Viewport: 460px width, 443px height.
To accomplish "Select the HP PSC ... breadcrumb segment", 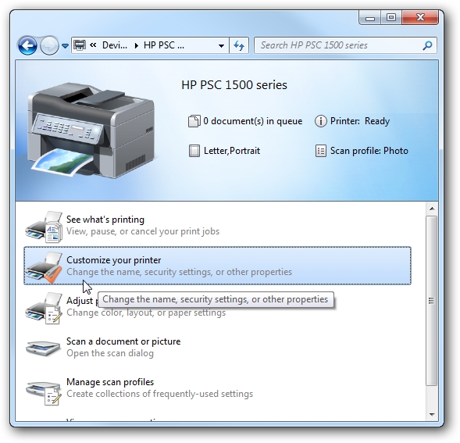I will [164, 45].
